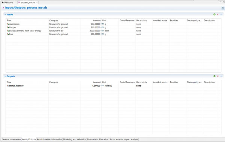Image resolution: width=225 pixels, height=142 pixels.
Task: Open the Impact analysis tab
Action: pos(131,139)
